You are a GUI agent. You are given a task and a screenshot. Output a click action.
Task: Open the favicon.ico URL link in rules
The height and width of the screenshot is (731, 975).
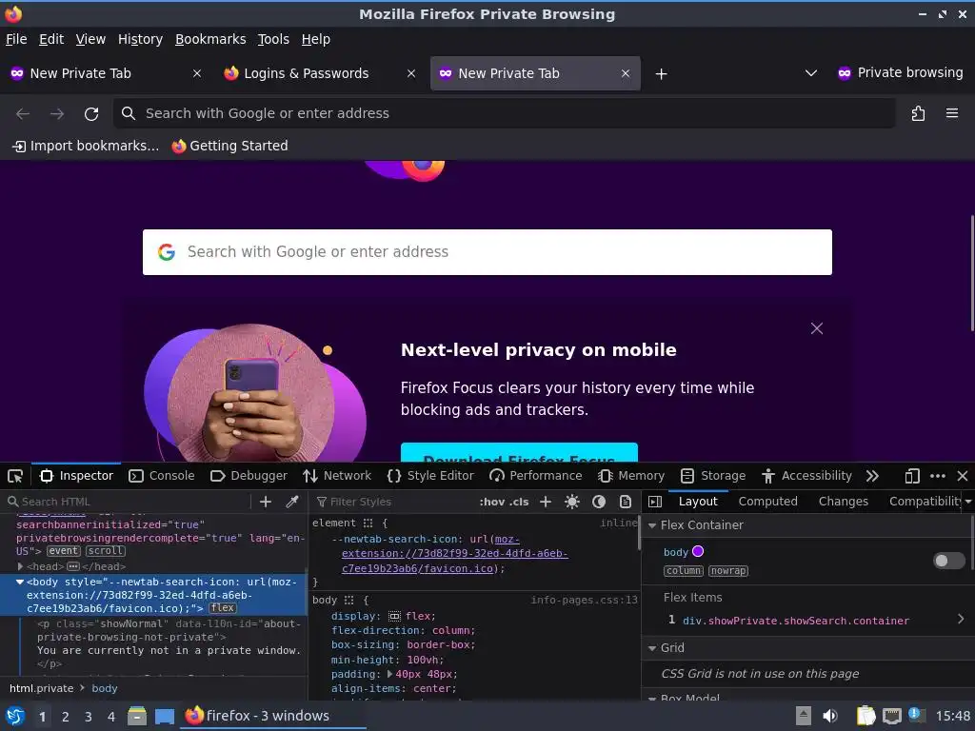[454, 554]
